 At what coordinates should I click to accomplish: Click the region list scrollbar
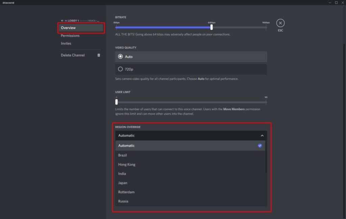pyautogui.click(x=266, y=159)
